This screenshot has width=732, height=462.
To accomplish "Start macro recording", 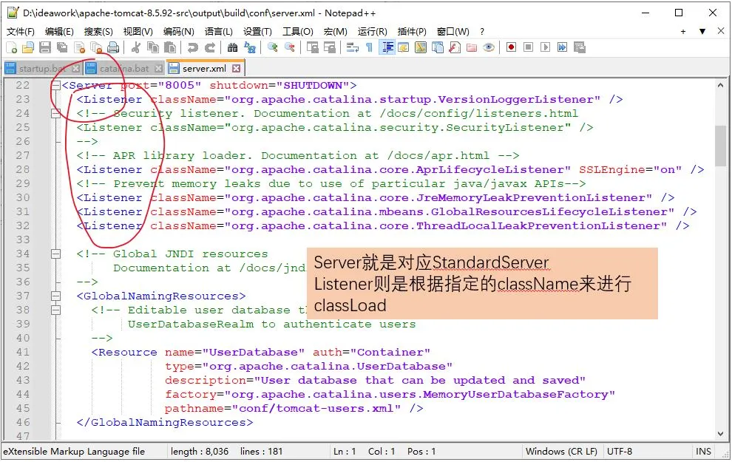I will click(510, 47).
